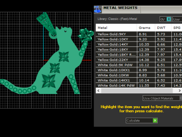
Task: Select the White Gold:14KX1 row
Action: (x=139, y=80)
